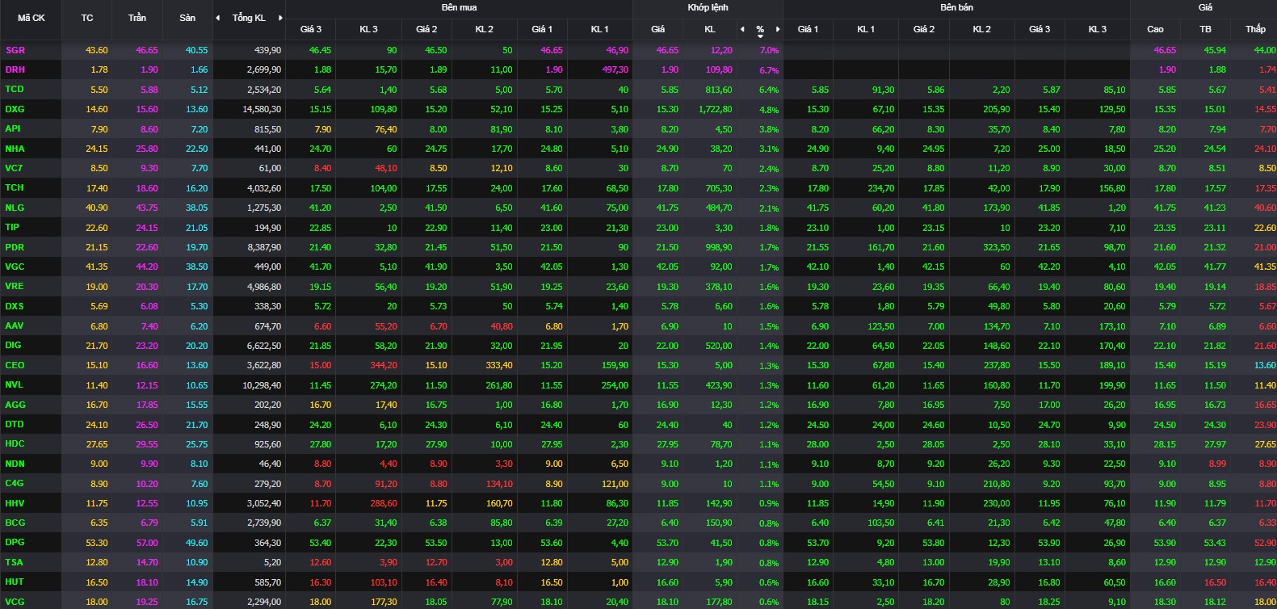Click the Bên bán group header
The width and height of the screenshot is (1277, 609).
pyautogui.click(x=956, y=7)
